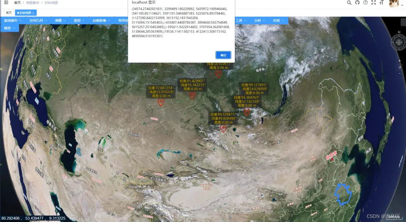Click the label for longitude 89.728477
The width and height of the screenshot is (406, 222).
223,118
